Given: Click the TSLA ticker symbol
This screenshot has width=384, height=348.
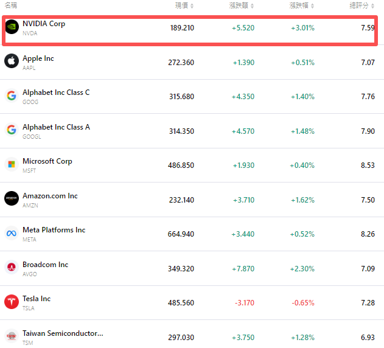Looking at the screenshot, I should pyautogui.click(x=29, y=308).
